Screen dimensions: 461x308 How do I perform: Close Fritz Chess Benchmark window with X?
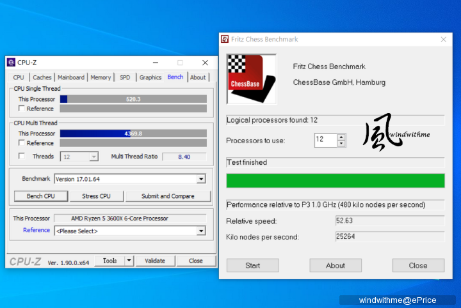pyautogui.click(x=444, y=40)
